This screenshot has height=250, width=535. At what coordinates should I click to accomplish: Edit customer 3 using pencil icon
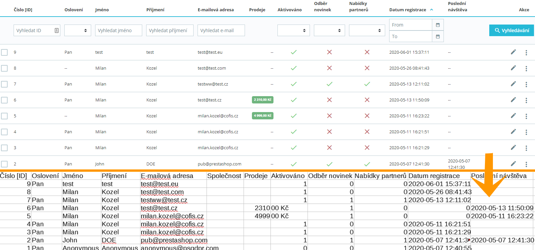(x=513, y=147)
